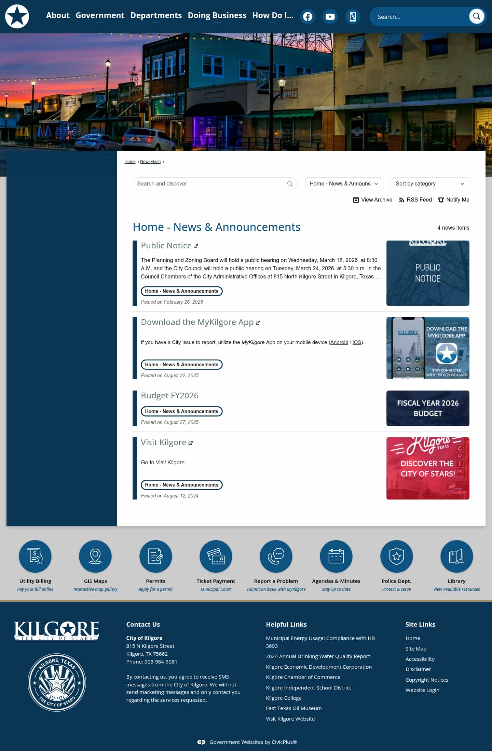The height and width of the screenshot is (751, 492).
Task: Open the About menu
Action: (x=58, y=15)
